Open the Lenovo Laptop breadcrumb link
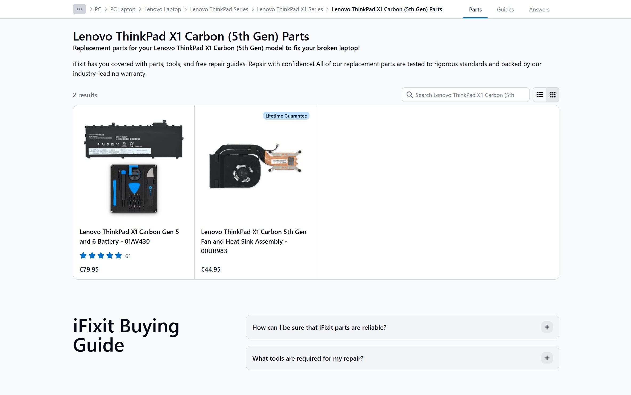The height and width of the screenshot is (395, 631). point(162,9)
